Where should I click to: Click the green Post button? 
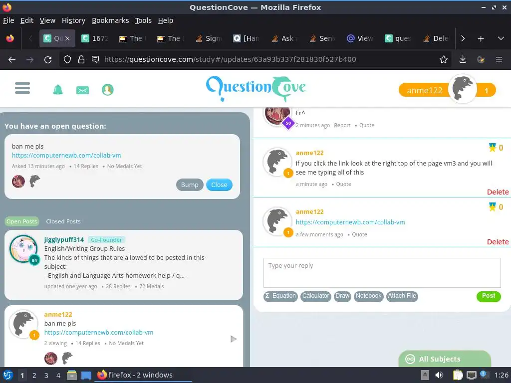coord(488,296)
